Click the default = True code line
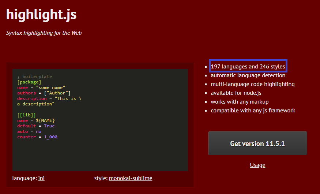Screen dimensions: 320x194 [x=36, y=126]
